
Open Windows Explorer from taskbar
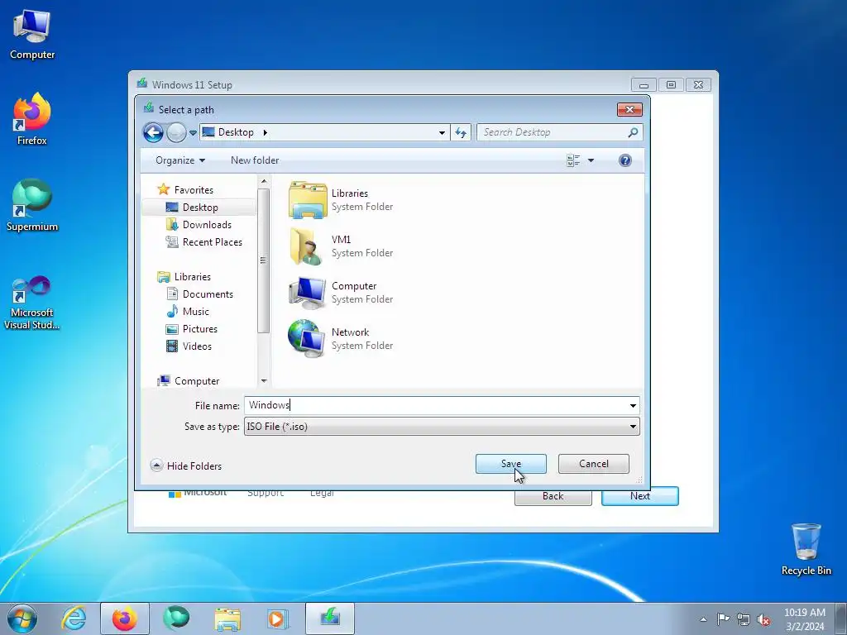click(x=227, y=618)
